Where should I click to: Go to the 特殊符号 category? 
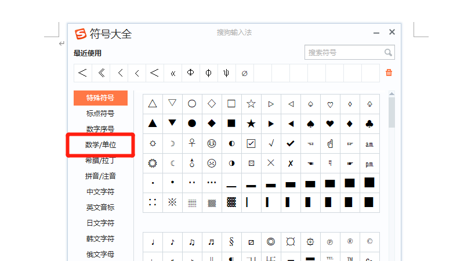tap(100, 97)
